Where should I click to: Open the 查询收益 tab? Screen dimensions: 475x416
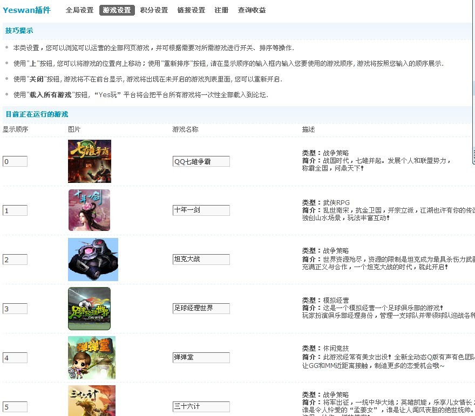click(252, 10)
